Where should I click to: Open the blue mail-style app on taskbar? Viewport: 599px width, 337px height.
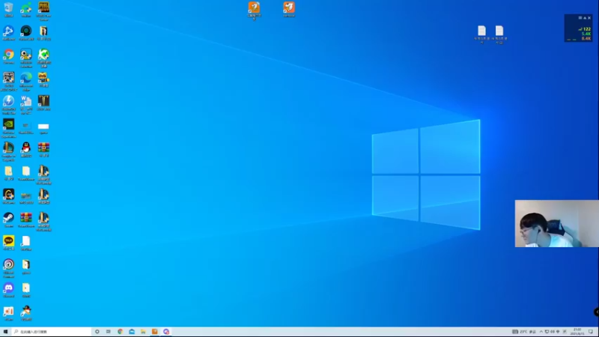click(x=132, y=332)
